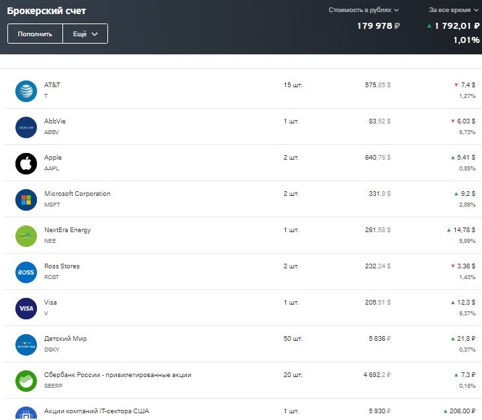
Task: Click the ABBV ticker text
Action: (x=52, y=132)
